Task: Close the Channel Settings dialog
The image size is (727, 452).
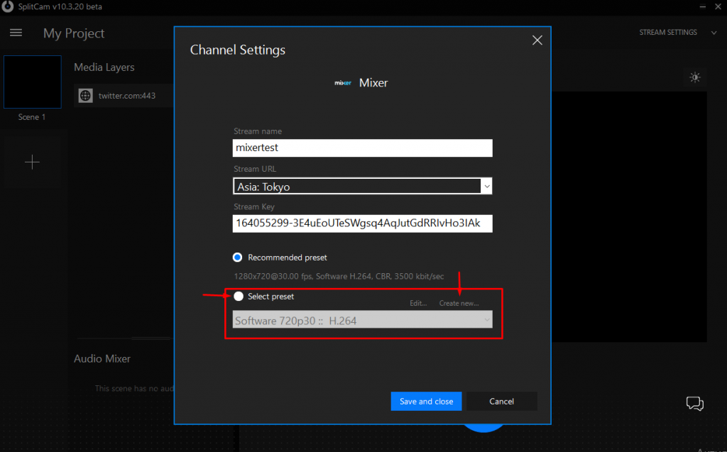Action: [537, 40]
